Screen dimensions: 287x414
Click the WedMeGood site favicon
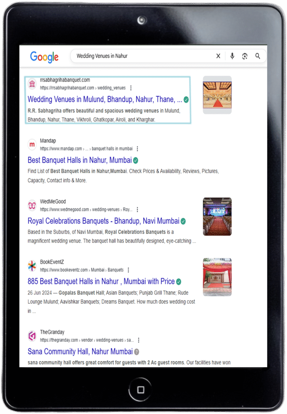(x=32, y=205)
